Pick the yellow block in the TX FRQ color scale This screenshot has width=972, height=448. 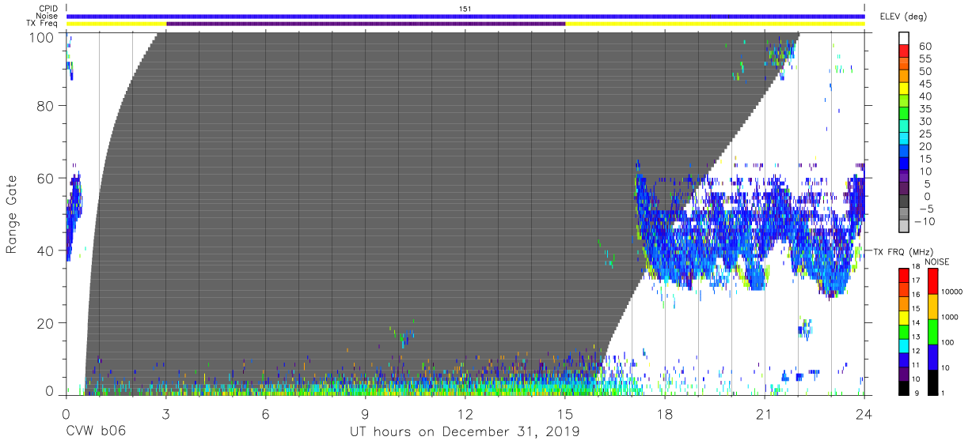coord(904,318)
